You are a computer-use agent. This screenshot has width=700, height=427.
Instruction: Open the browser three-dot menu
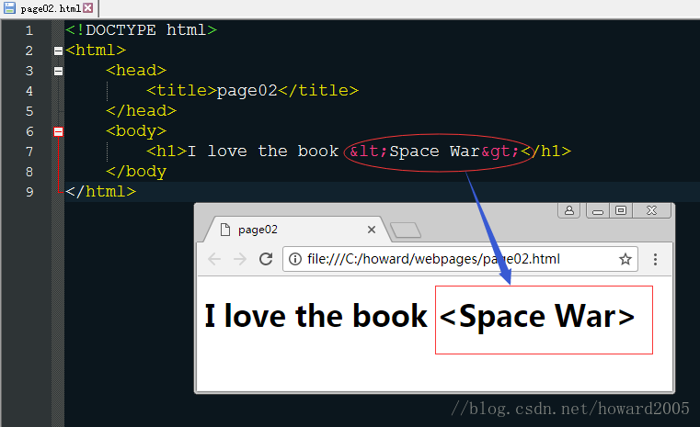[x=655, y=259]
